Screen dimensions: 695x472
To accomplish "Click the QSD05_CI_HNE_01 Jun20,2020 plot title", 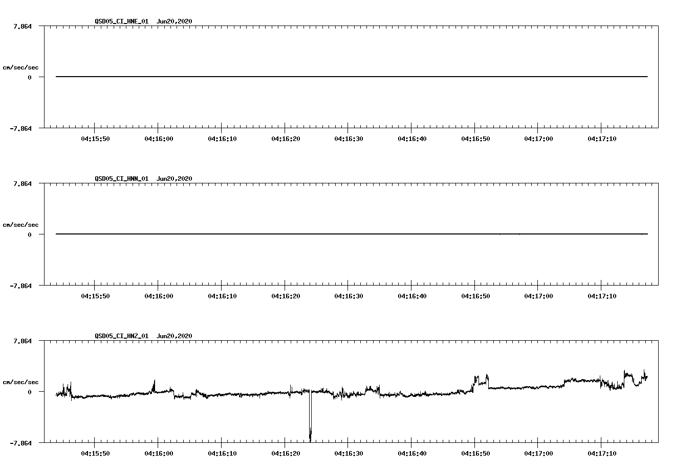I will coord(143,21).
